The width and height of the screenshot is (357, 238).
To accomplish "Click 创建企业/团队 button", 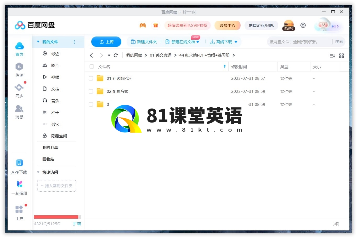I will click(x=261, y=26).
